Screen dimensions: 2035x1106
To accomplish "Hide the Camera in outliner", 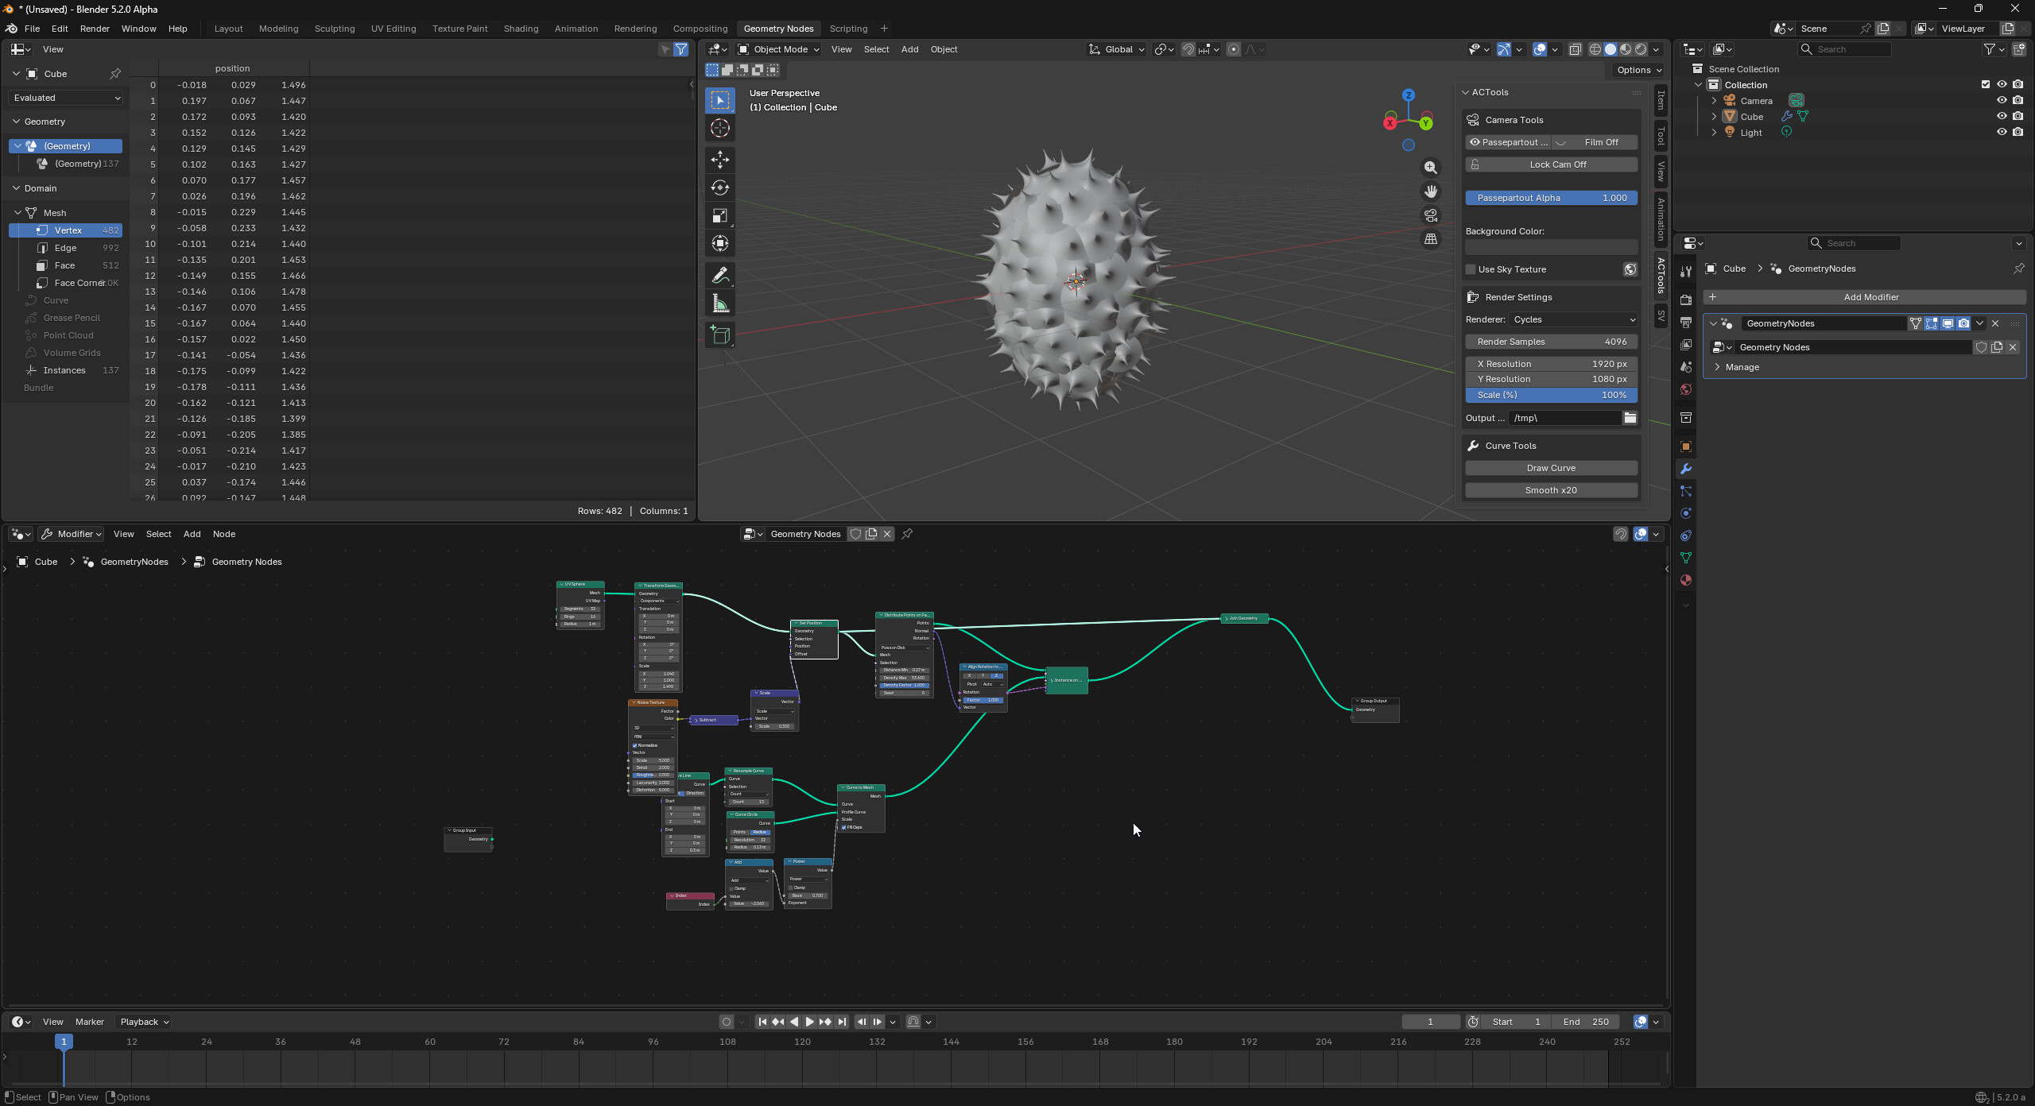I will (2002, 101).
